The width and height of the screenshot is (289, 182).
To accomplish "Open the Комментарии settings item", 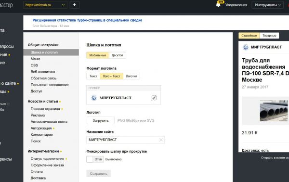I will coord(41,135).
